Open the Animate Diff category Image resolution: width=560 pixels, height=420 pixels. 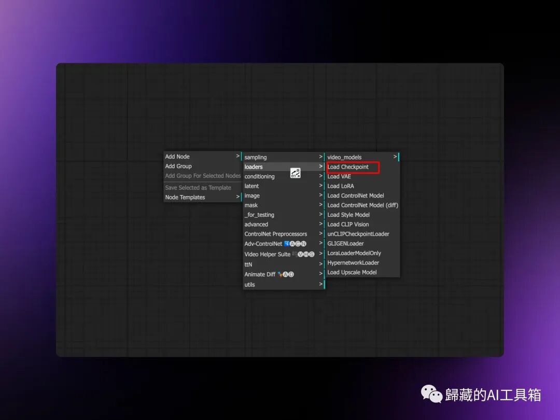pos(284,274)
